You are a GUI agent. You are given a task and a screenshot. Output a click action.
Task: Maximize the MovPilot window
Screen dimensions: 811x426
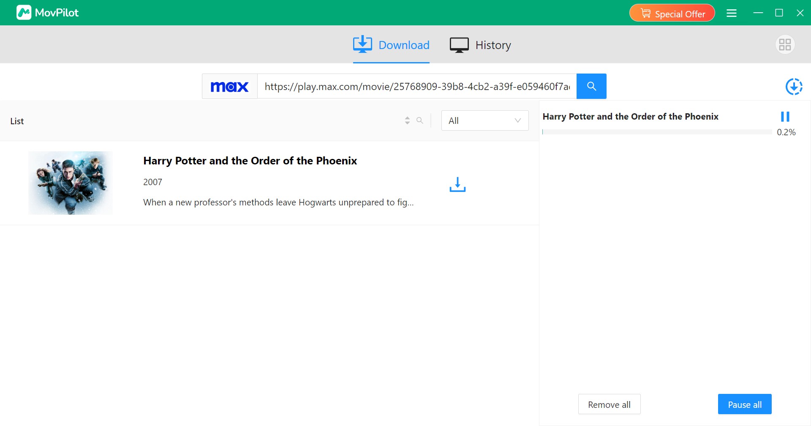[779, 13]
